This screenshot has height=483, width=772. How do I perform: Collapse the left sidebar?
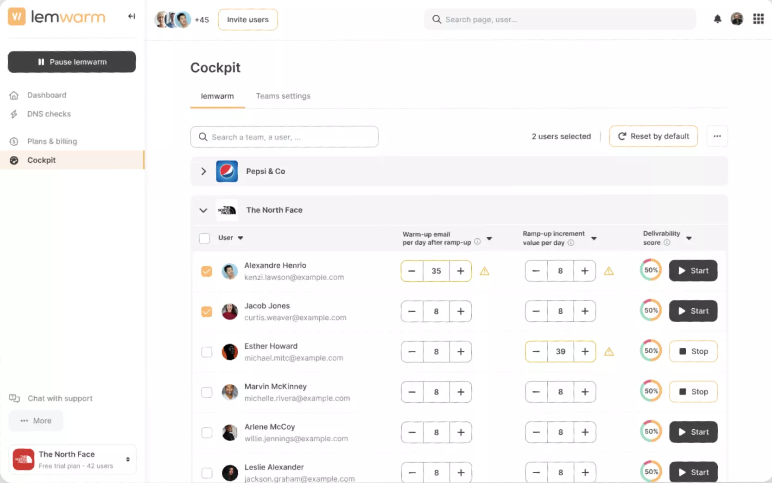pos(131,16)
